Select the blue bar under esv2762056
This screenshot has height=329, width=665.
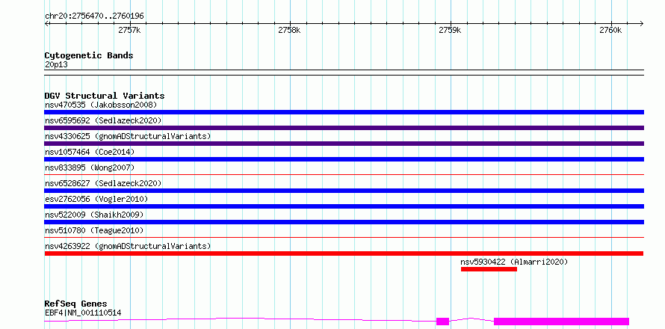(x=344, y=206)
